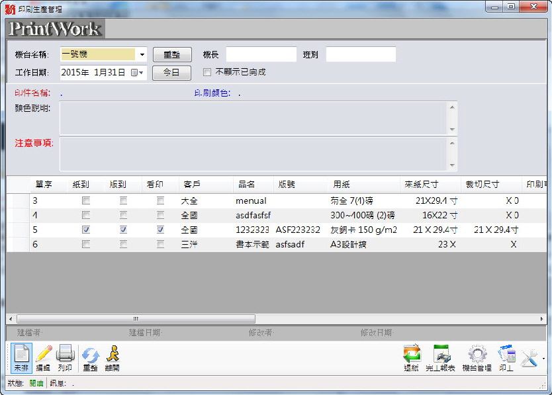
Task: Click the 未排 document toolbar icon
Action: [x=21, y=358]
